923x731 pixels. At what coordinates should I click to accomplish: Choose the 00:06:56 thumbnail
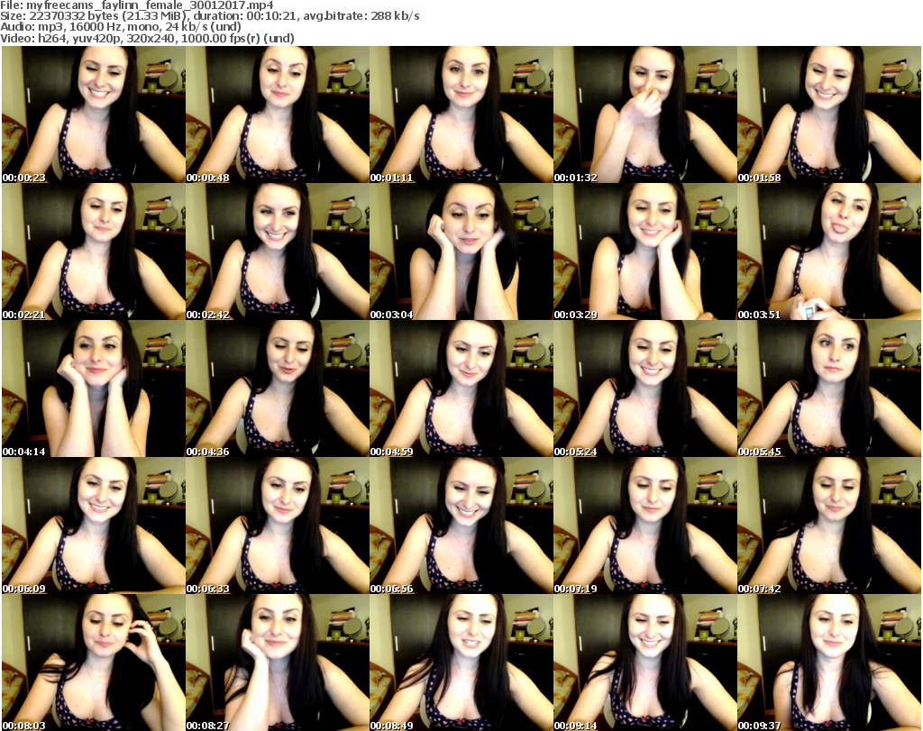(461, 525)
